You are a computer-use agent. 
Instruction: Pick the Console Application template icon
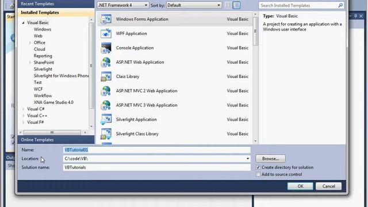pos(106,48)
